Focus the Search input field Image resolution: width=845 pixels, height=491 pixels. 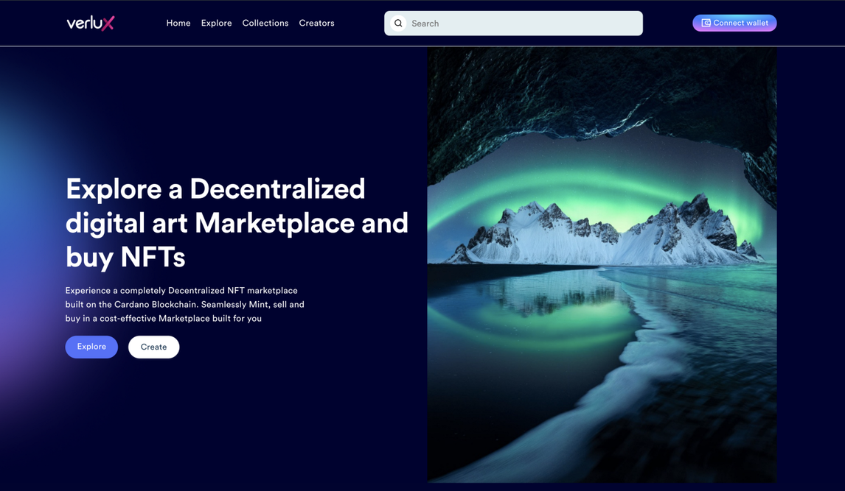514,23
